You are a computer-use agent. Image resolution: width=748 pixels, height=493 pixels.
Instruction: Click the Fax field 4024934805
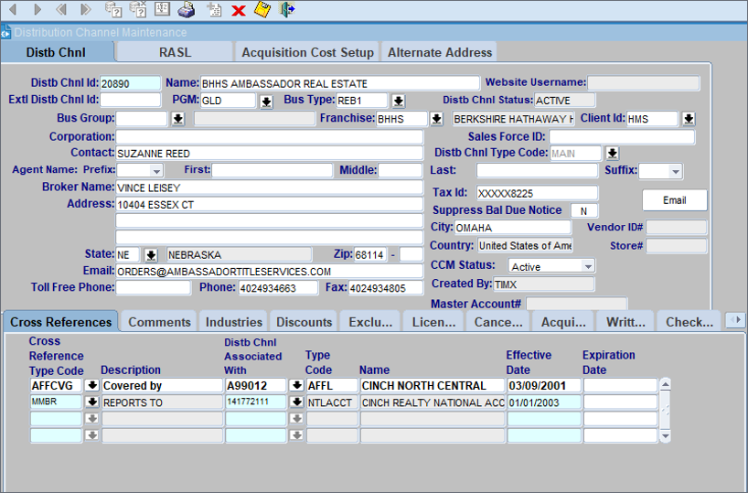(x=386, y=288)
